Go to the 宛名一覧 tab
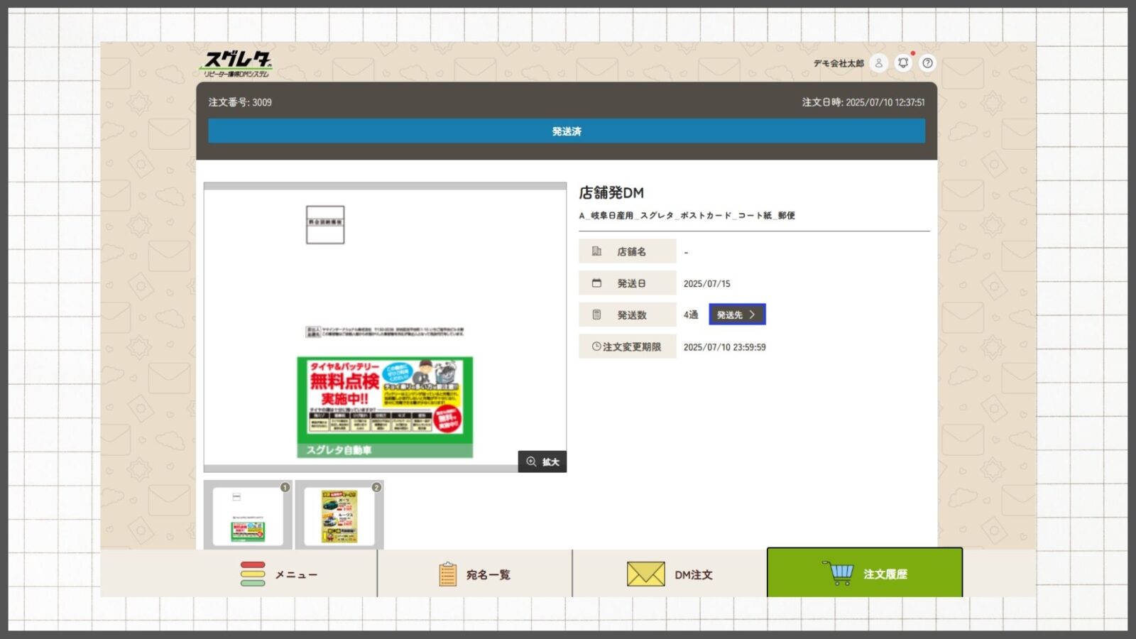This screenshot has width=1136, height=639. click(474, 574)
